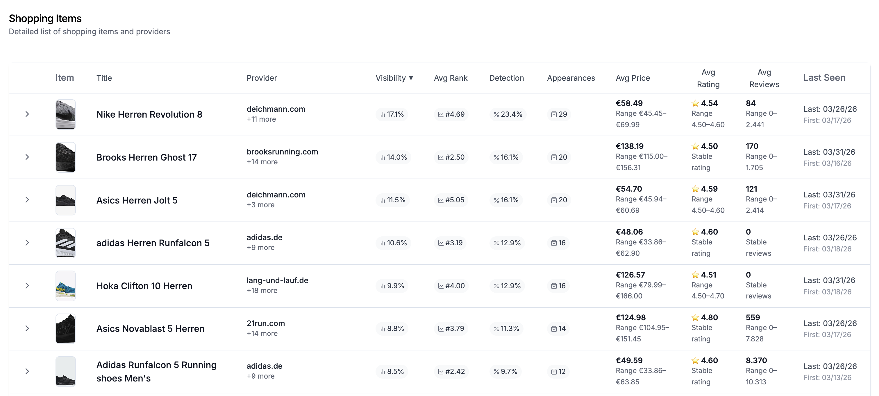Show the +18 more providers for Hoka
The image size is (879, 396).
point(262,290)
